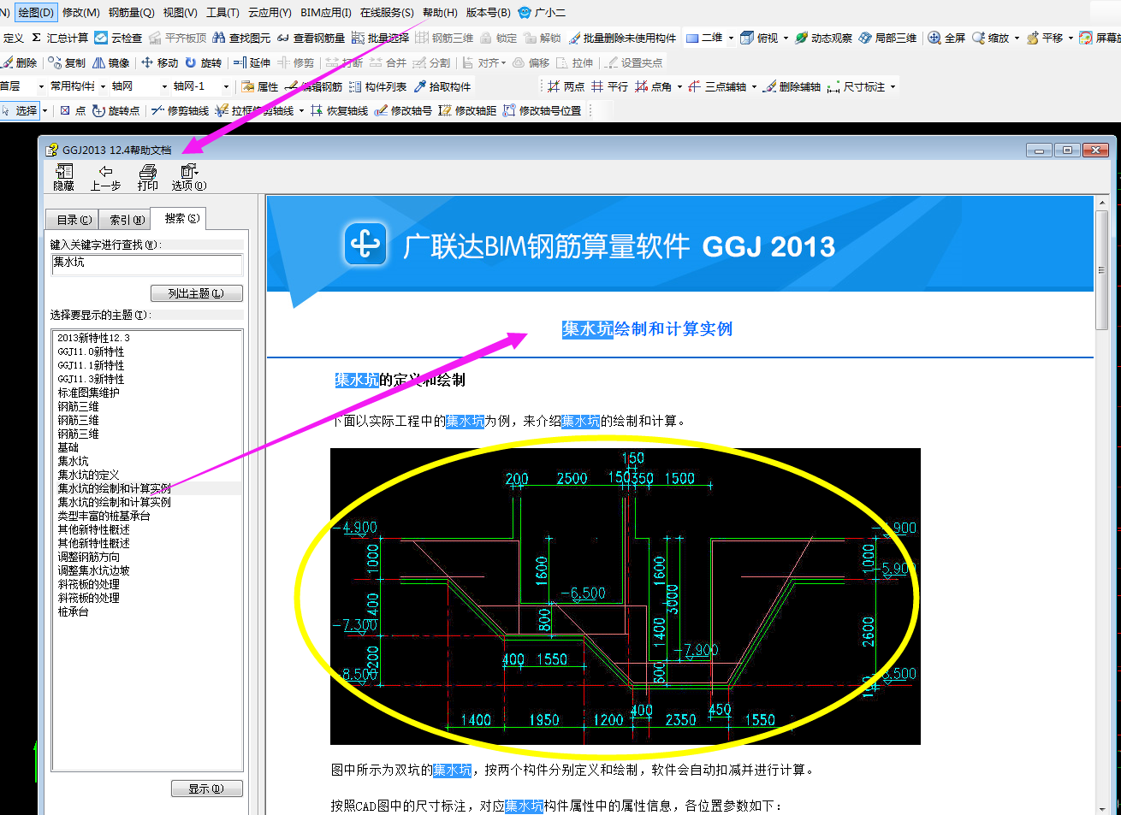Select topic 类型丰富的桩基承台 in list

(104, 516)
